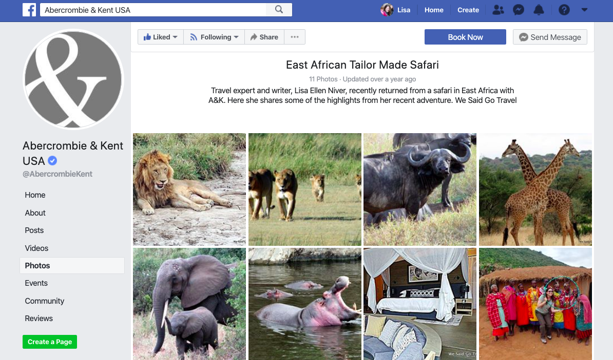Click the green Create a Page button
This screenshot has width=613, height=360.
point(50,342)
